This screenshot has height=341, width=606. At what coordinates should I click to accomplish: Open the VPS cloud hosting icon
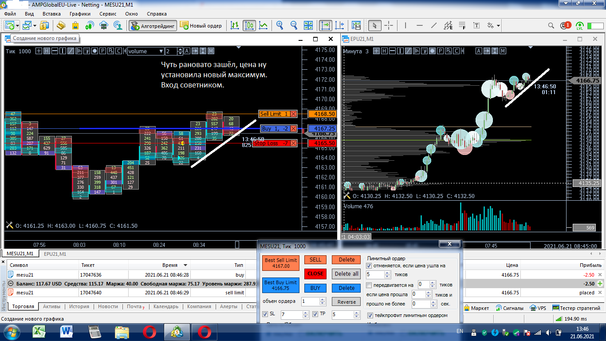click(x=104, y=25)
